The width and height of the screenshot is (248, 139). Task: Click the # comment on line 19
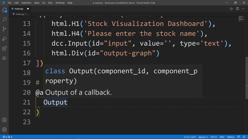click(x=38, y=83)
